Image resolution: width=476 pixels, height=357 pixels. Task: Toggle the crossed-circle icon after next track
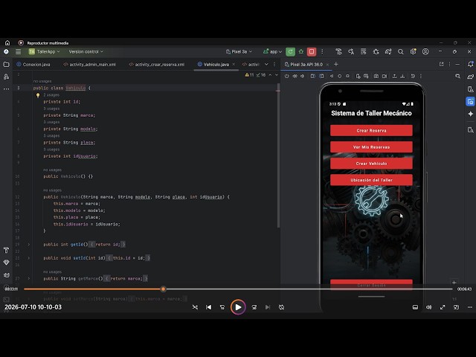281,307
